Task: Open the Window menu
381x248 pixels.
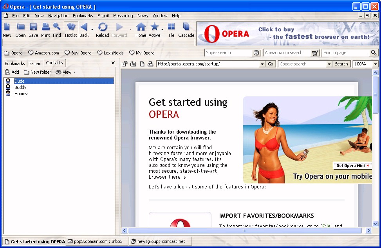Action: [160, 16]
